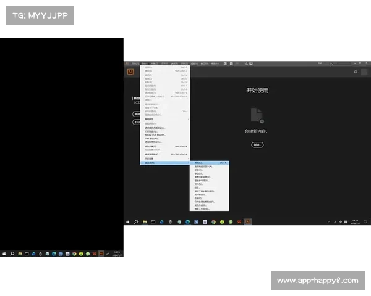Open File Explorer in left black screen's taskbar
This screenshot has height=296, width=371.
20,253
